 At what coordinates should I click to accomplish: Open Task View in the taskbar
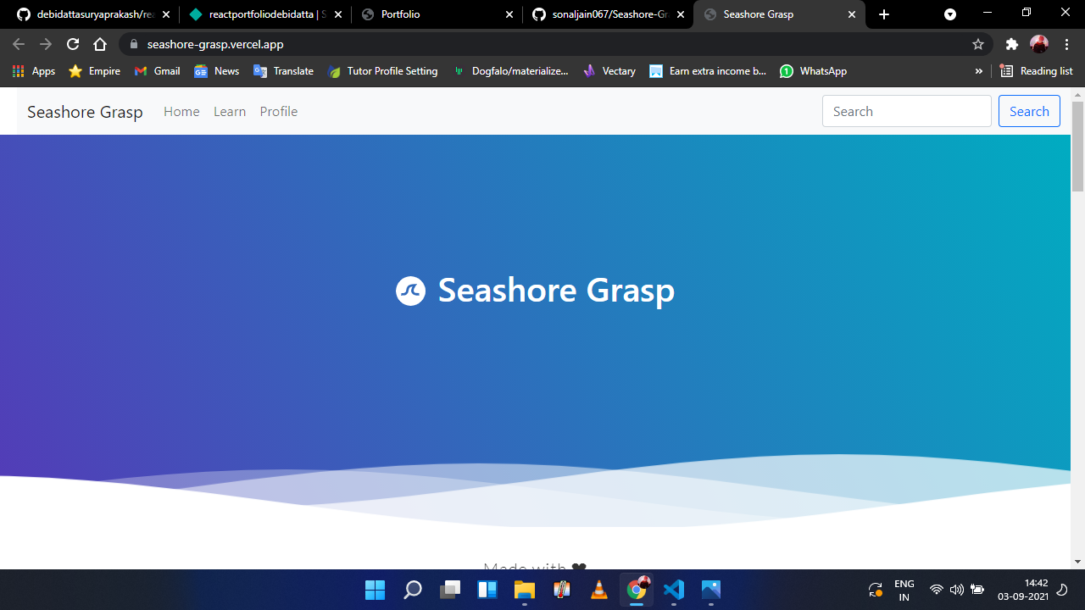[x=449, y=590]
